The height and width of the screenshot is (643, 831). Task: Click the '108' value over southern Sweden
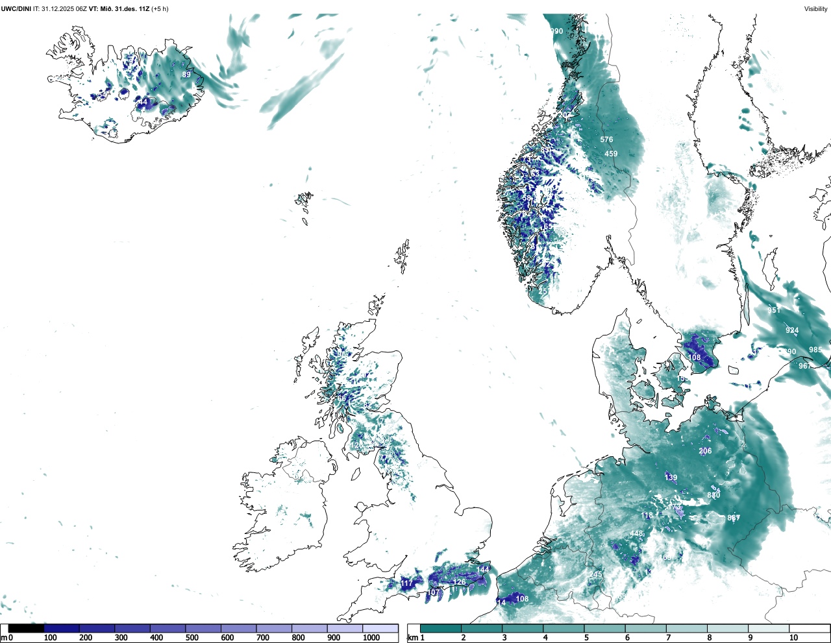695,358
